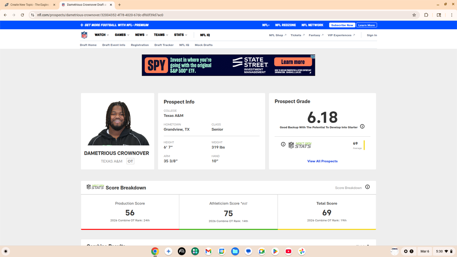Open the browser Extensions puzzle icon
The width and height of the screenshot is (457, 257).
(x=426, y=15)
